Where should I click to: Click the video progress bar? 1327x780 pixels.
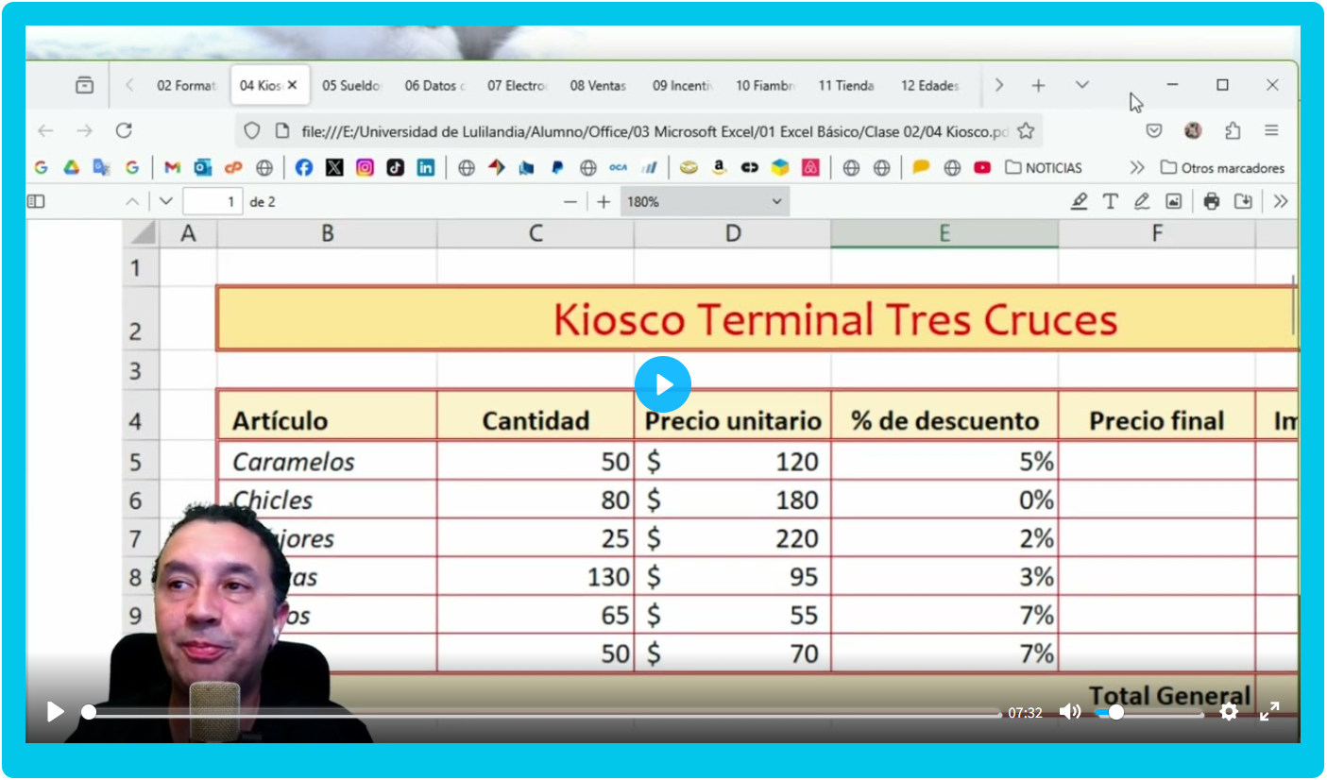543,713
